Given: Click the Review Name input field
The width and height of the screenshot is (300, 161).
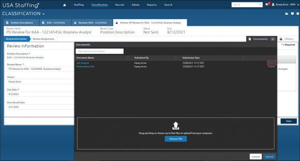Looking at the screenshot, I should [x=40, y=69].
